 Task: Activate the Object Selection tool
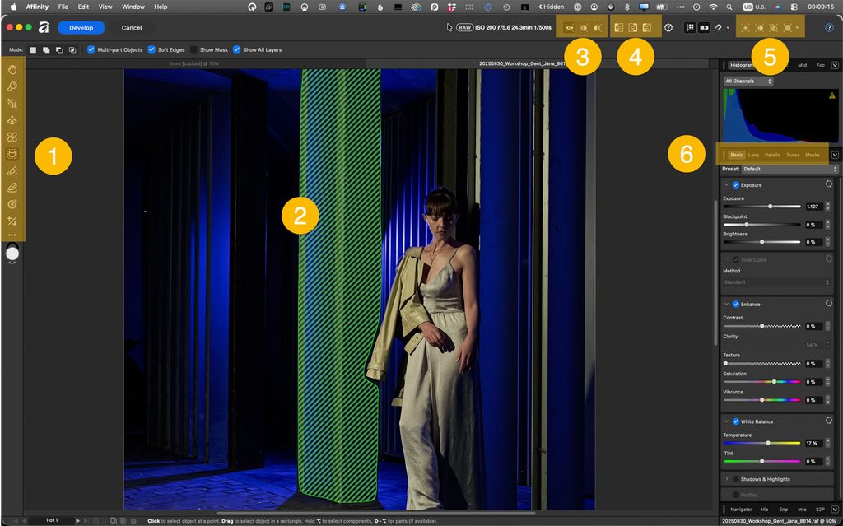coord(12,154)
